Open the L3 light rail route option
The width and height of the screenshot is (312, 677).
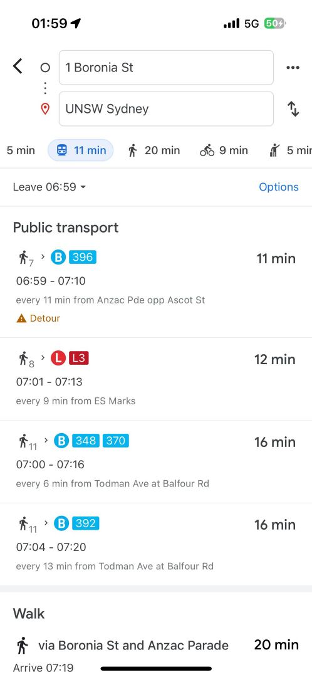[156, 379]
